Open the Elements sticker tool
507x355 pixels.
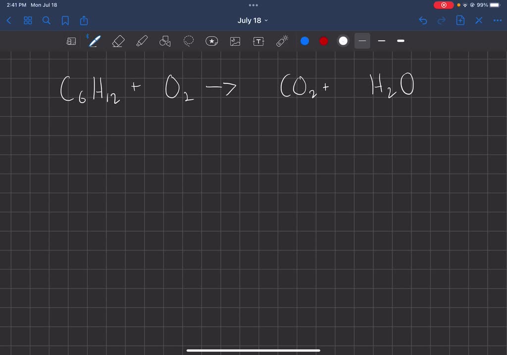[212, 41]
